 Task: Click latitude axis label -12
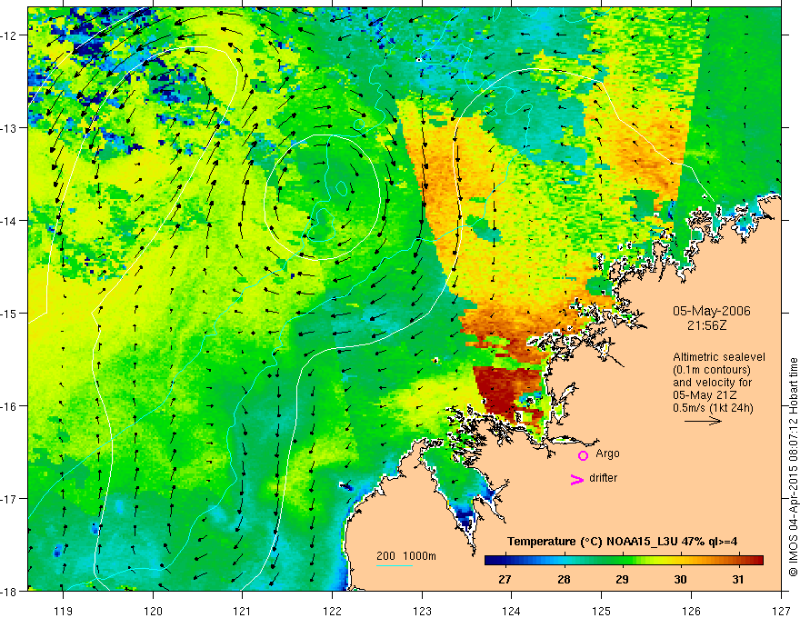[x=9, y=35]
